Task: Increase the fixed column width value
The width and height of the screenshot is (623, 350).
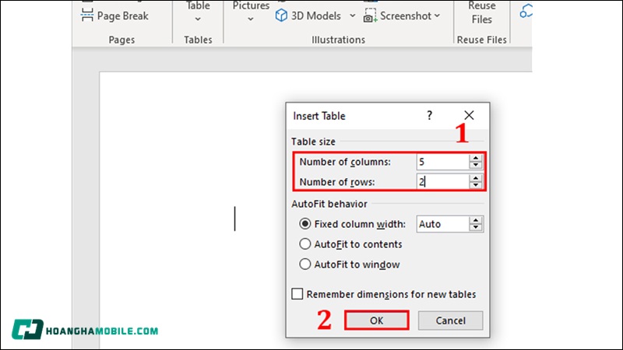Action: (476, 220)
